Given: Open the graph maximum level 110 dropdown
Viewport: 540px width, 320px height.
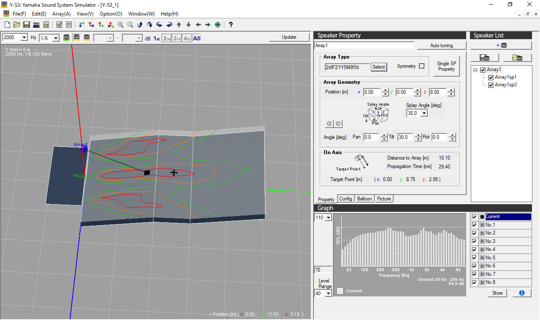Looking at the screenshot, I should 329,218.
